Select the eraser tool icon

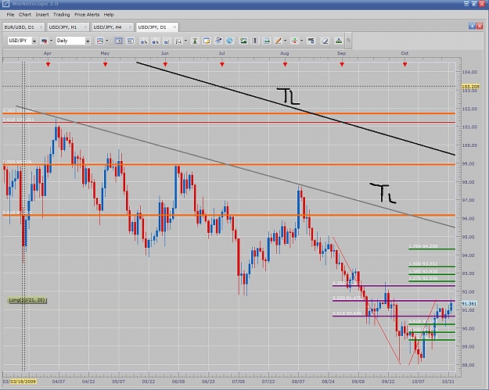[x=325, y=41]
